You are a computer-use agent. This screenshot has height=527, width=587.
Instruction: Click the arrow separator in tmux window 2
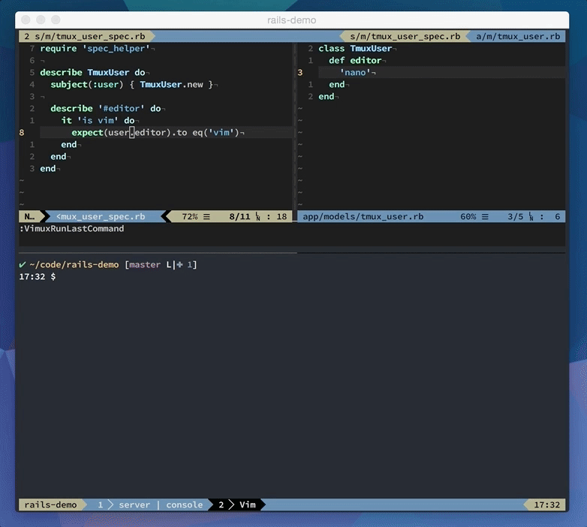coord(231,504)
